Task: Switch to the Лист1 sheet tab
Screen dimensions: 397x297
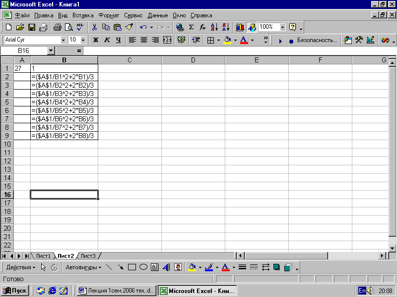Action: [x=43, y=256]
